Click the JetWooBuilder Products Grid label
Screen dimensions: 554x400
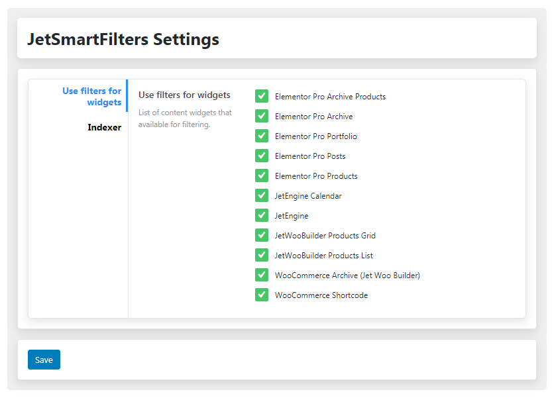click(325, 236)
